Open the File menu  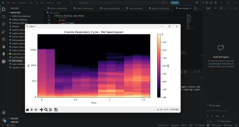coord(8,3)
